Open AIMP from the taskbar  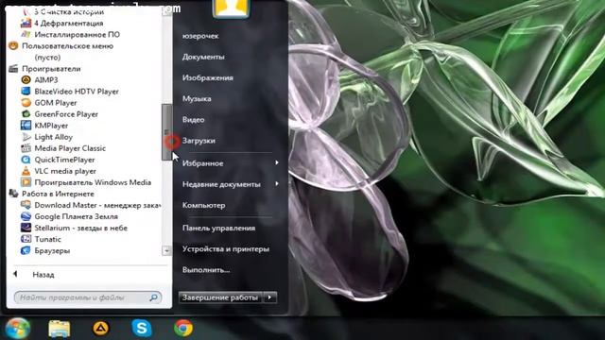(101, 328)
